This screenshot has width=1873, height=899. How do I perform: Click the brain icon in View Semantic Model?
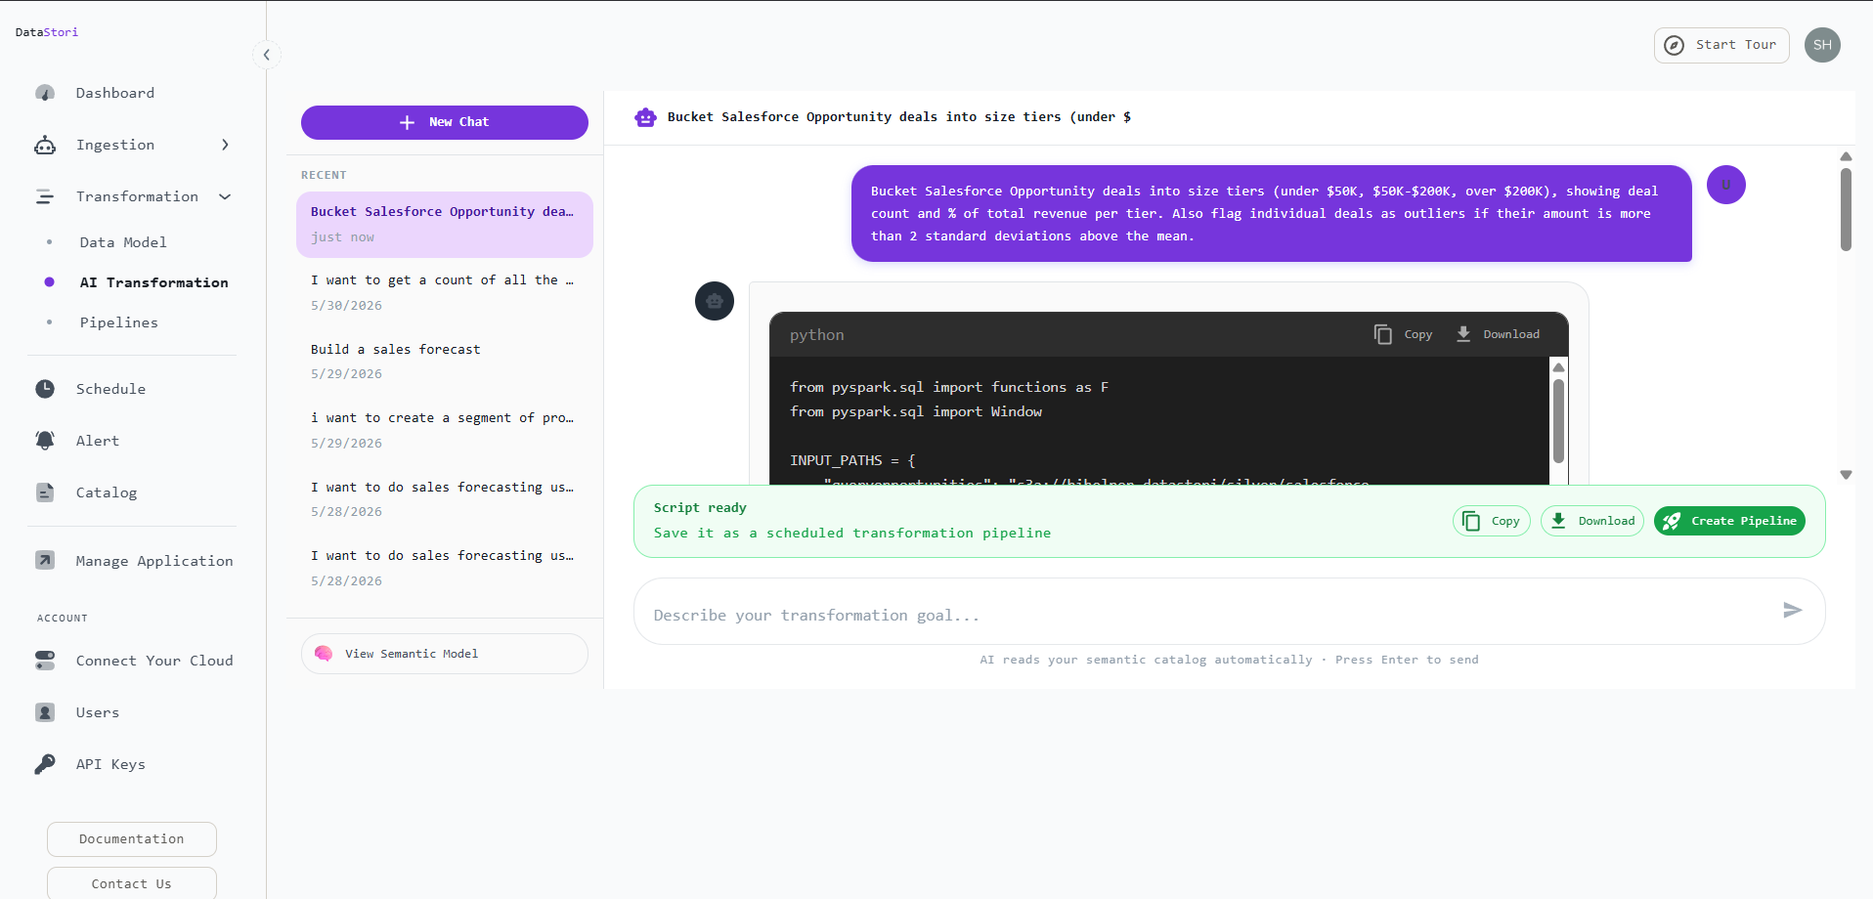[x=324, y=654]
